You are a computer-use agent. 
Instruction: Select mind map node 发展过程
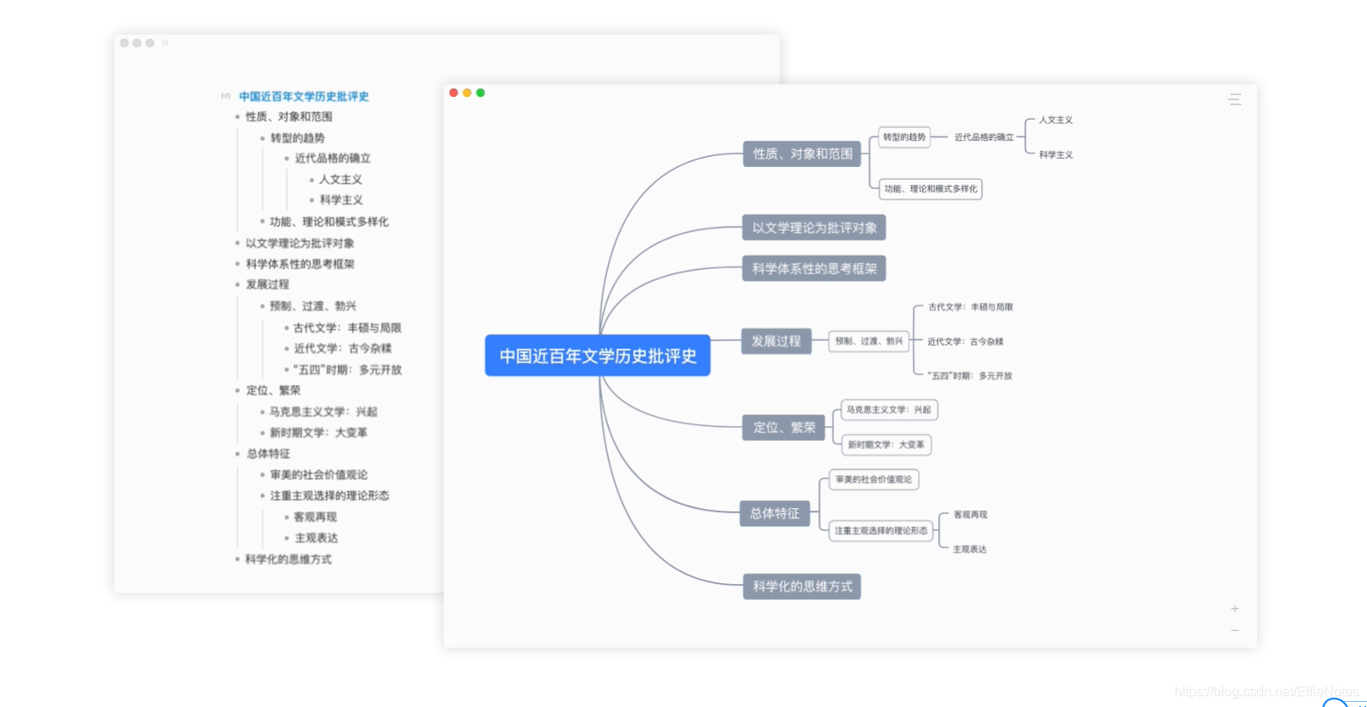[x=776, y=341]
